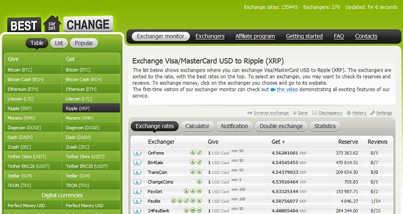Click the Settings wrench icon

pyautogui.click(x=373, y=113)
